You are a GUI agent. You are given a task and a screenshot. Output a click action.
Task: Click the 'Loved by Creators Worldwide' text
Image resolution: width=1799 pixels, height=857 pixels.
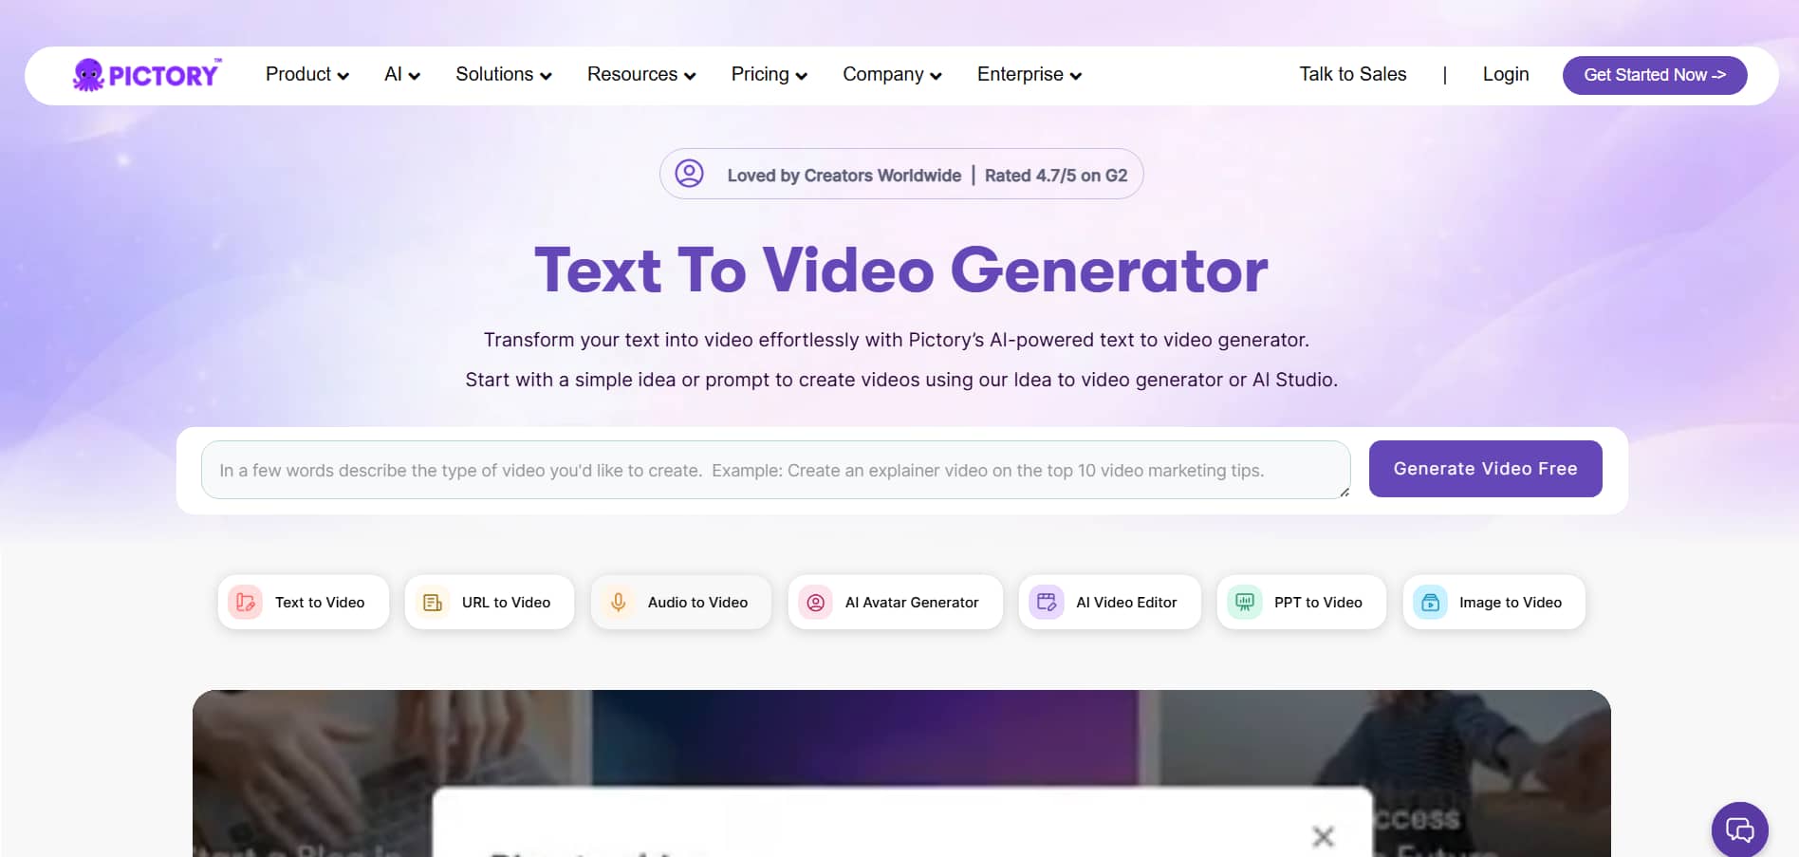(844, 176)
